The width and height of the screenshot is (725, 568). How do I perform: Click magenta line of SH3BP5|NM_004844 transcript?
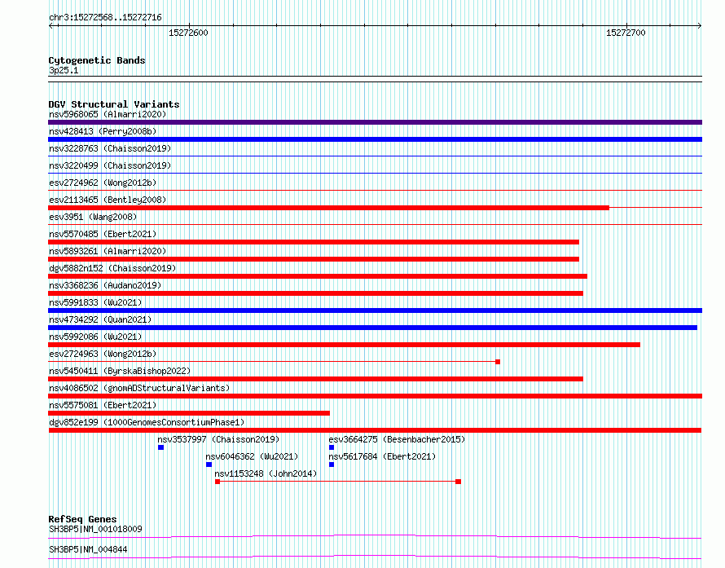(375, 557)
